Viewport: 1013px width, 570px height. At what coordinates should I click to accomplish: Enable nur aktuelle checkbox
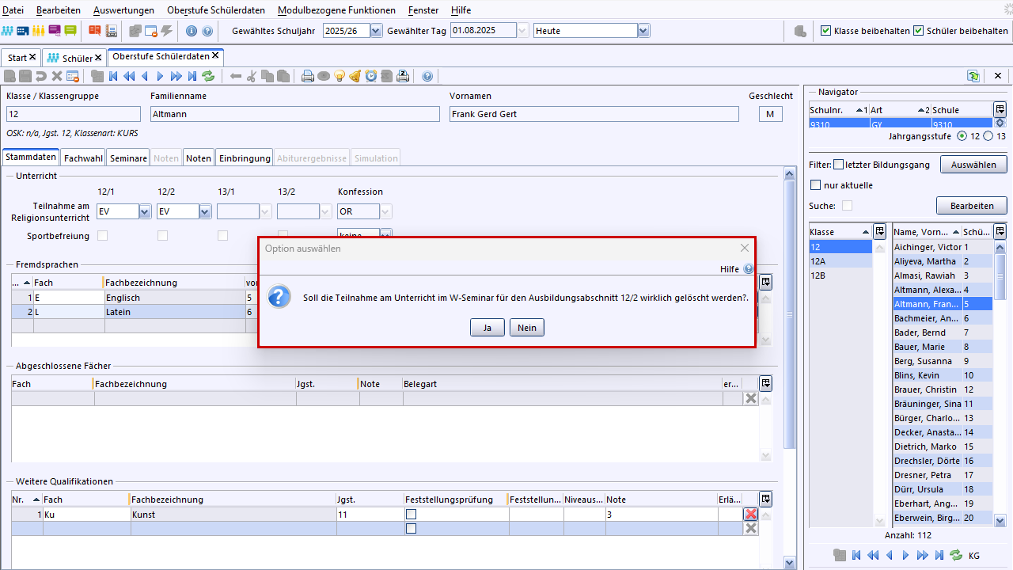(x=816, y=185)
